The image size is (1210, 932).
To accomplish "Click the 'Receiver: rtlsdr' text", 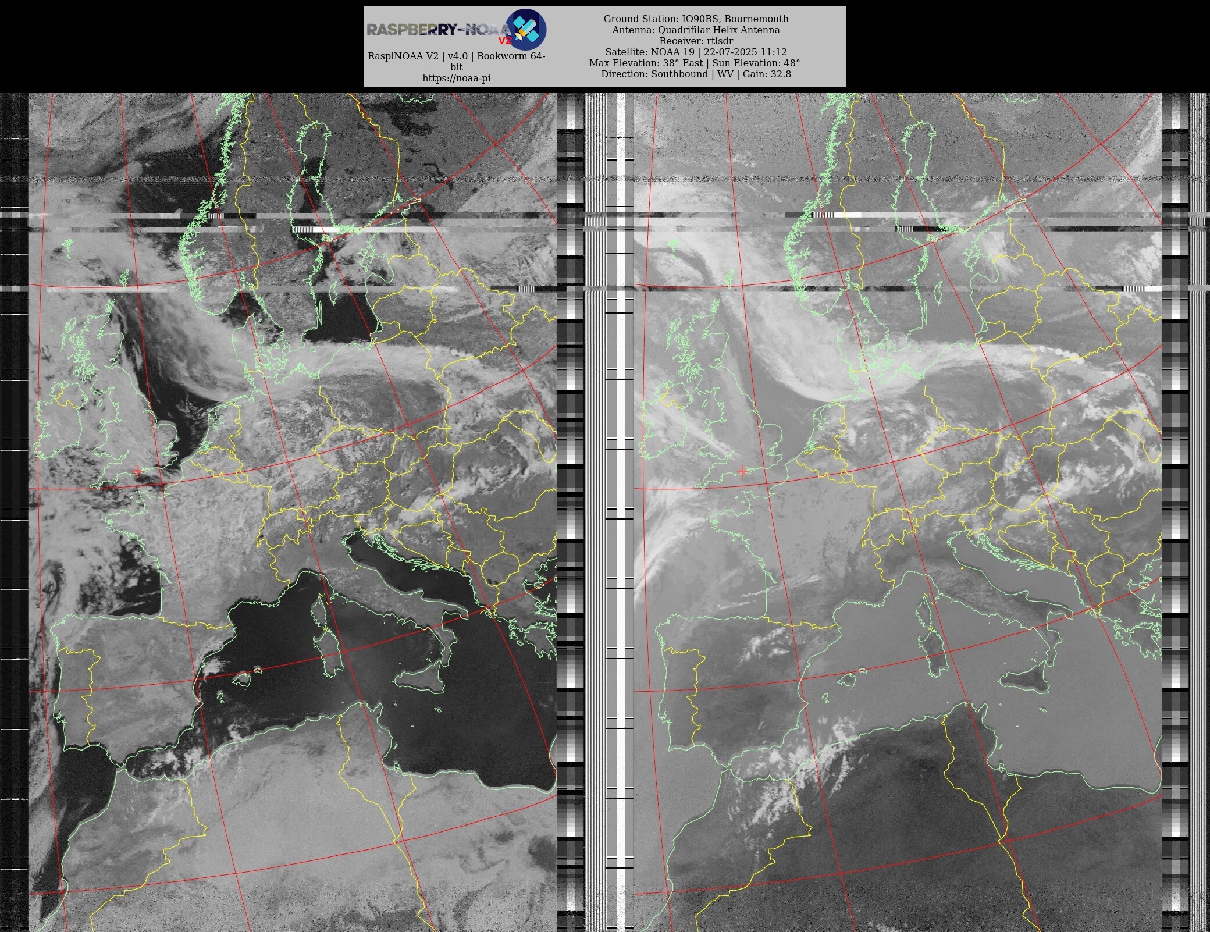I will click(696, 41).
